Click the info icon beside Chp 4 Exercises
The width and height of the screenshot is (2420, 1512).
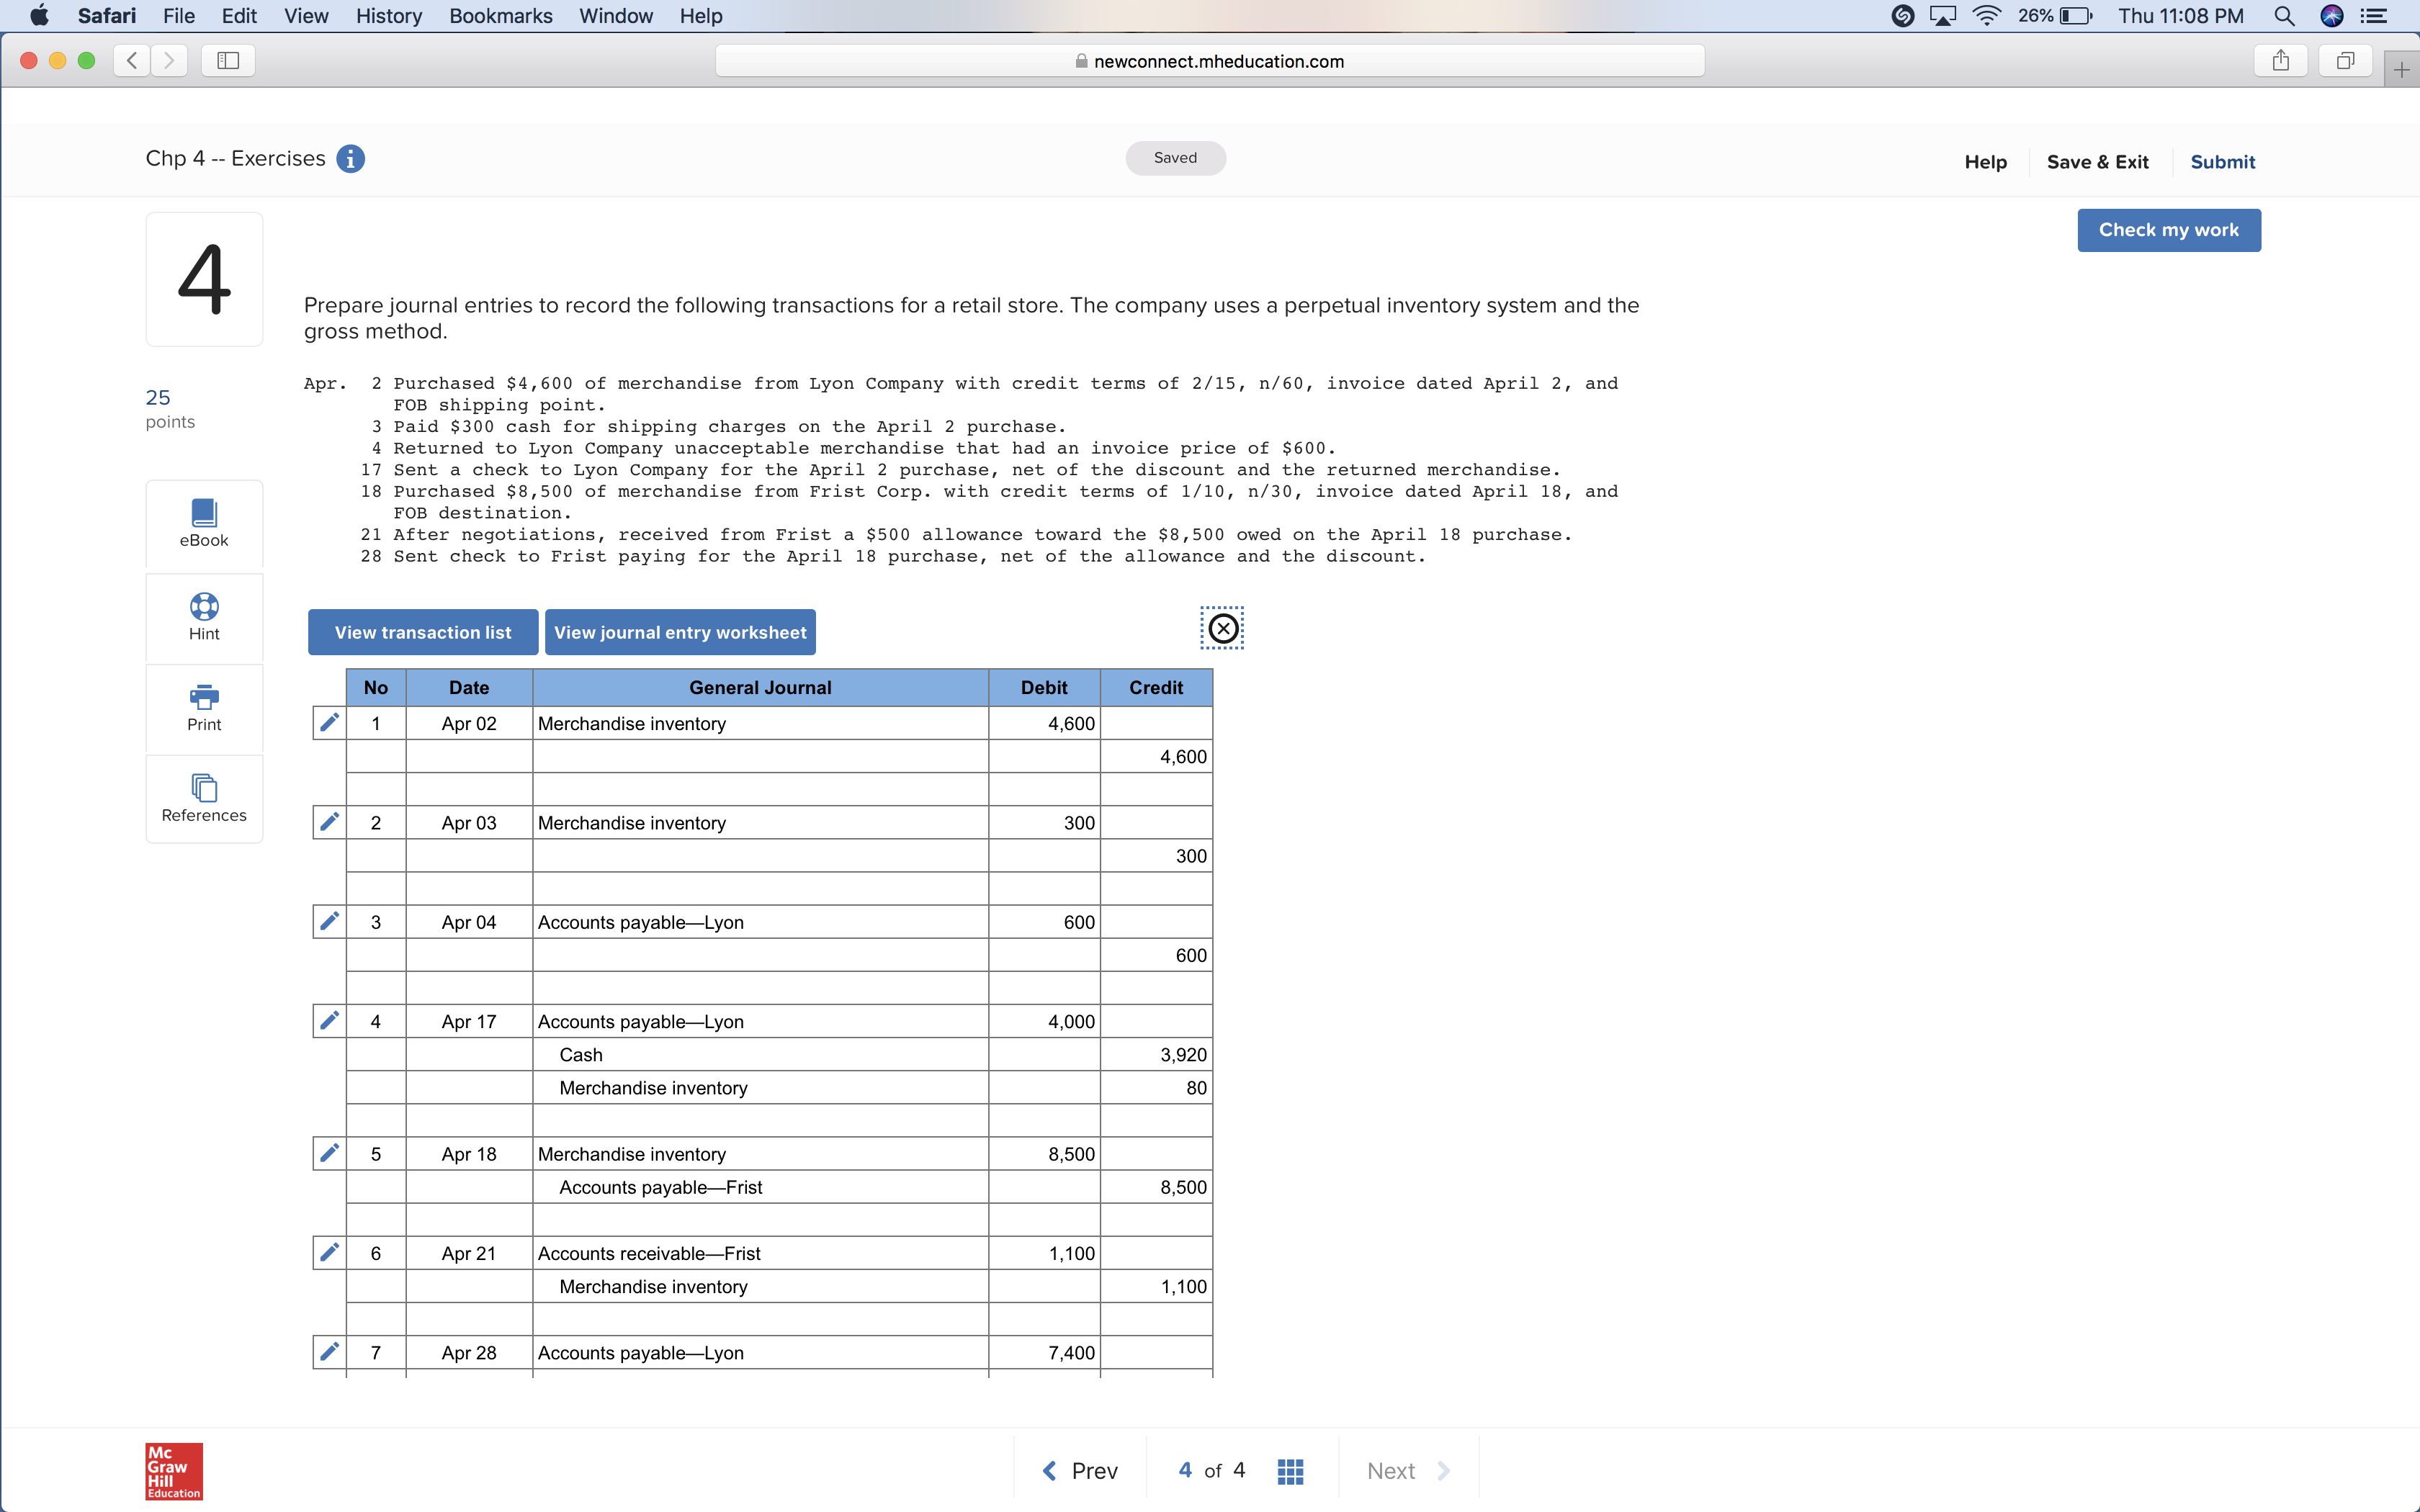pyautogui.click(x=350, y=159)
